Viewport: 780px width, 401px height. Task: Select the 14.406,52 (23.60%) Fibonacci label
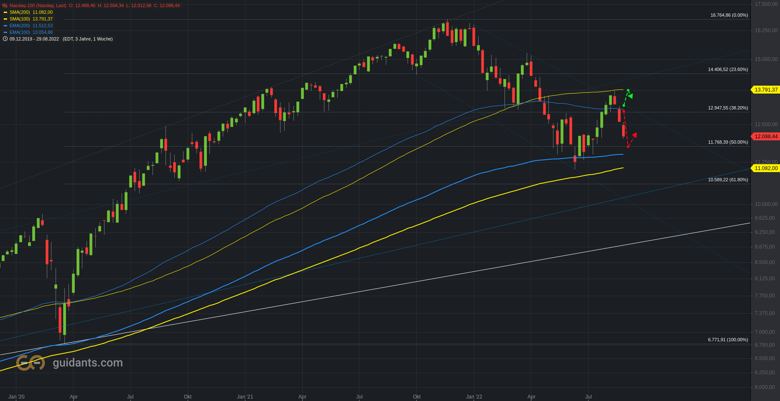pos(728,69)
